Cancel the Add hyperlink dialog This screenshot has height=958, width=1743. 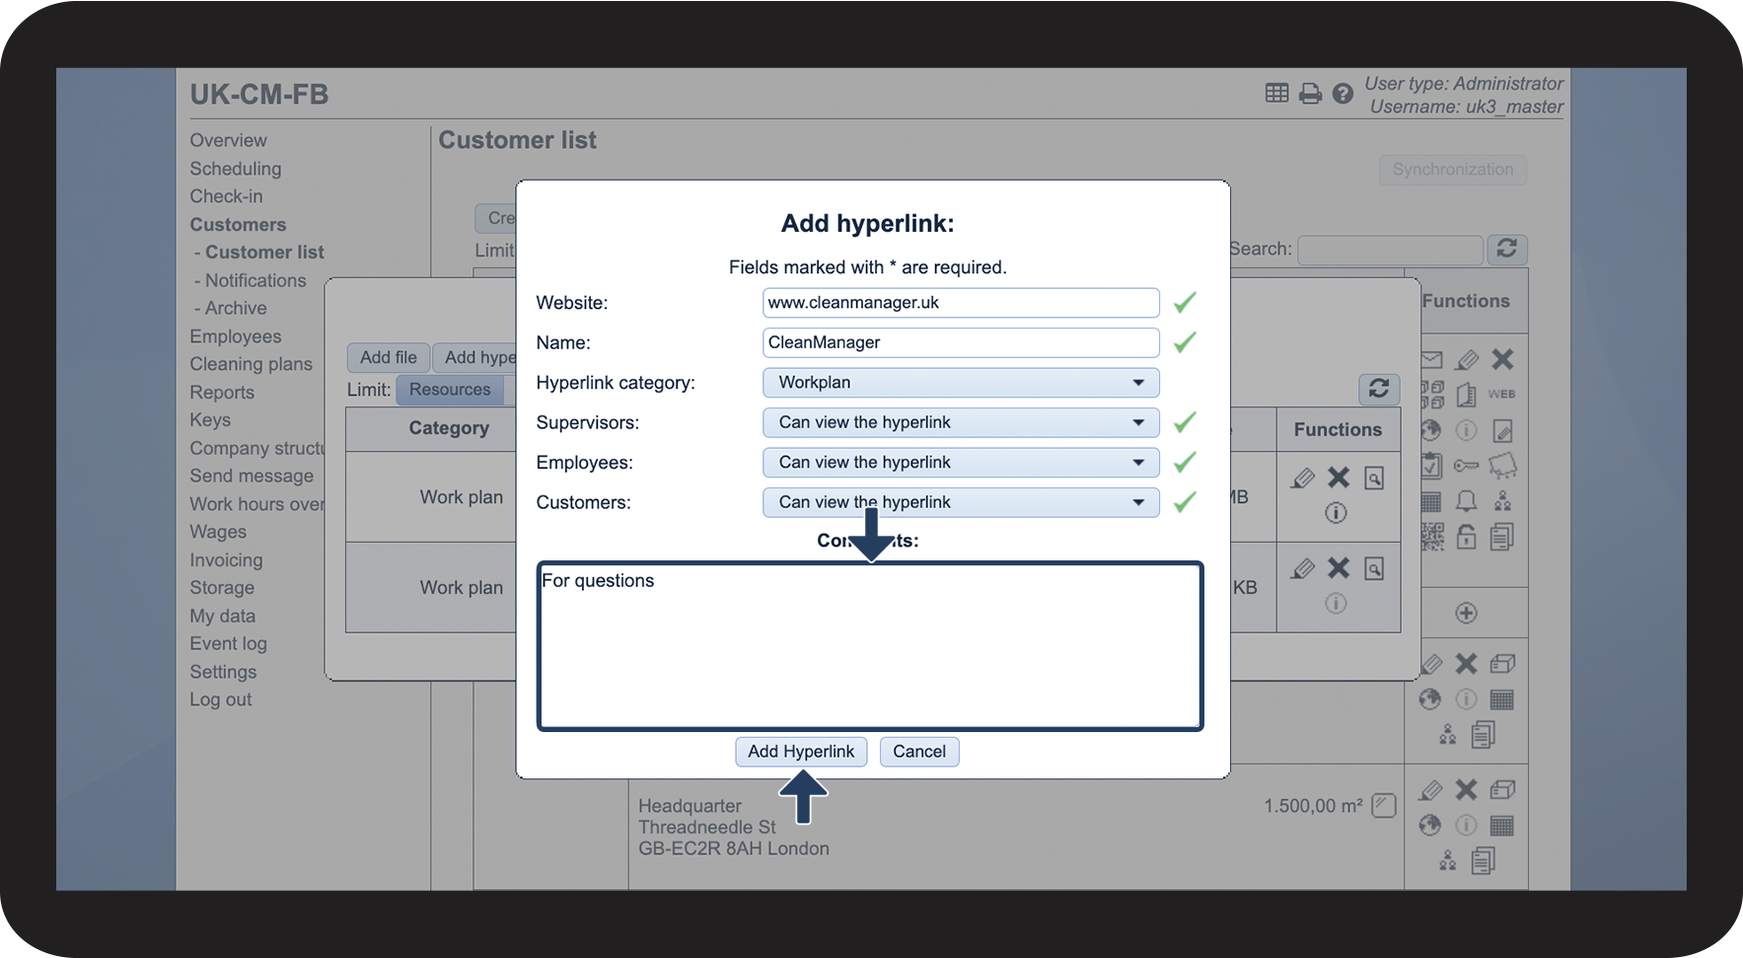(x=919, y=752)
